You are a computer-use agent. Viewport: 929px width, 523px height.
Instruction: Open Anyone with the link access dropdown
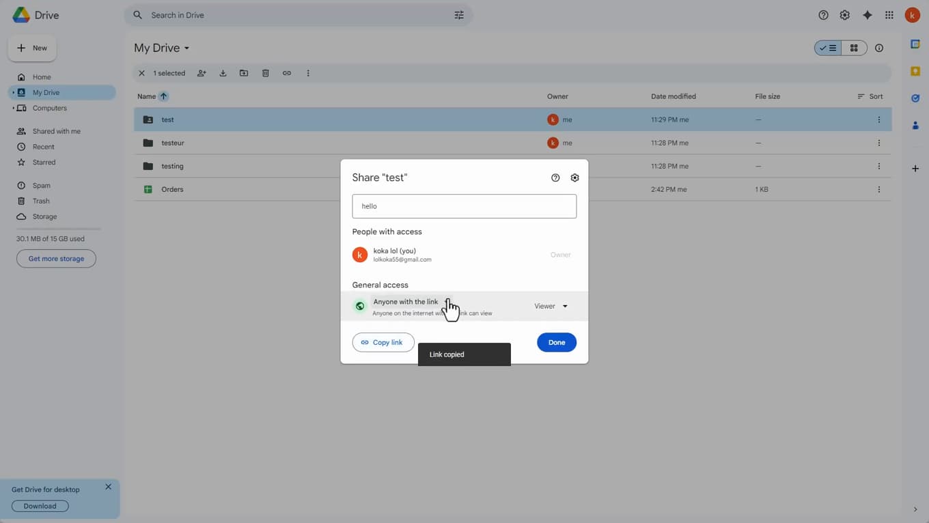pyautogui.click(x=412, y=302)
